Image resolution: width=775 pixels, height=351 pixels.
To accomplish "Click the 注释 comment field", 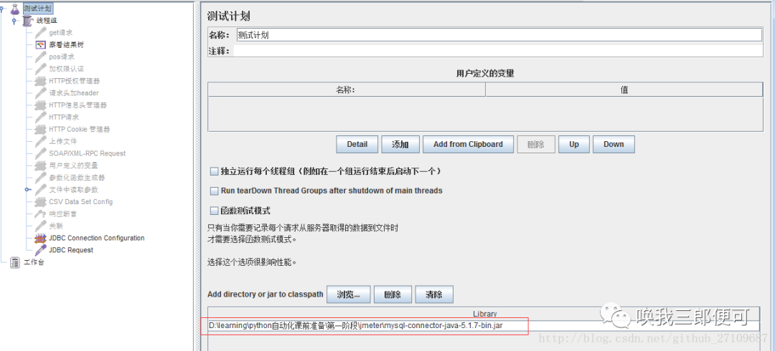I will click(498, 51).
